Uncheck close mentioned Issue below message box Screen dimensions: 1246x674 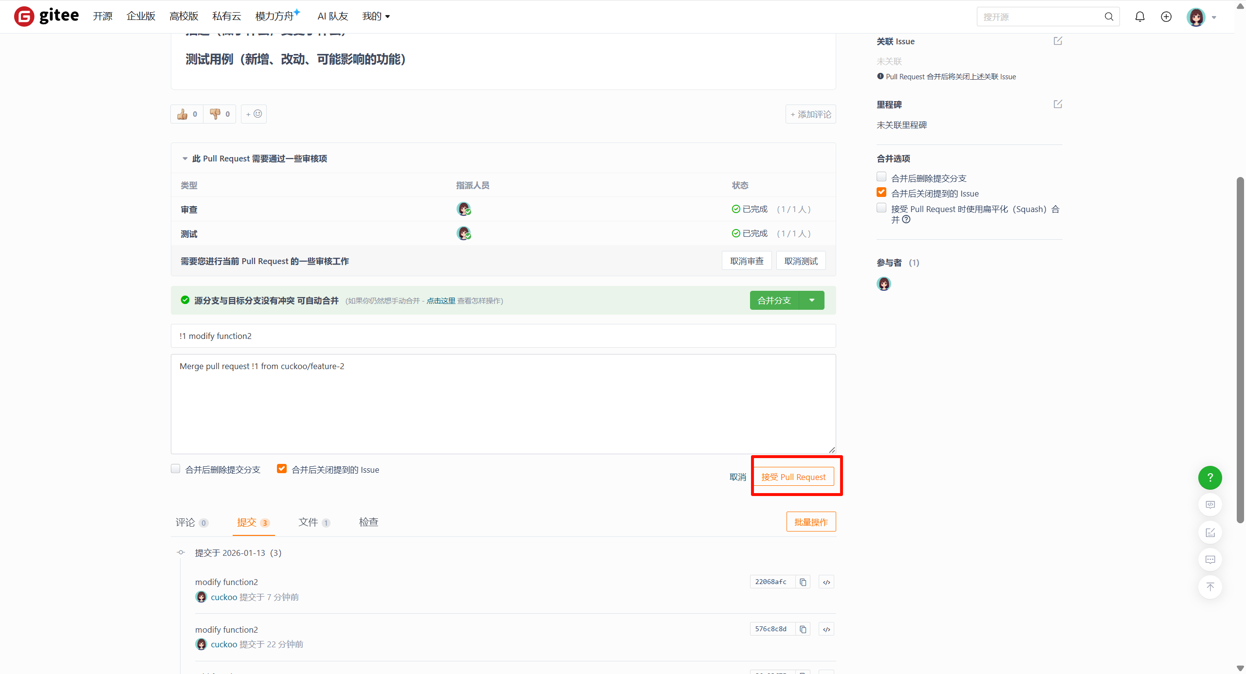coord(282,469)
